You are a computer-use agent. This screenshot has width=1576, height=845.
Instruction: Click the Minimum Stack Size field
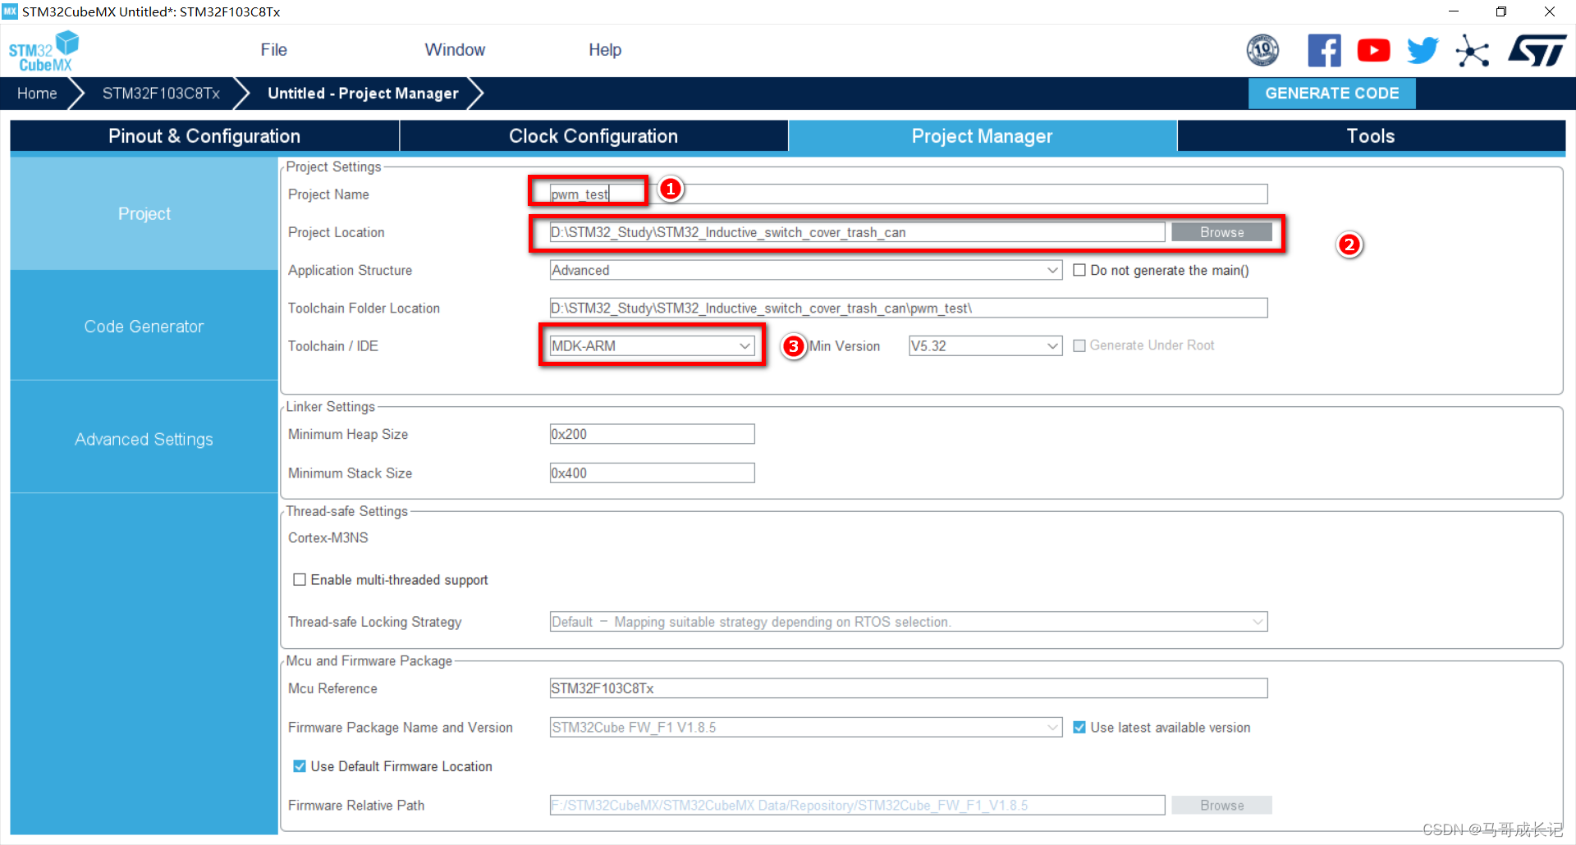coord(652,473)
